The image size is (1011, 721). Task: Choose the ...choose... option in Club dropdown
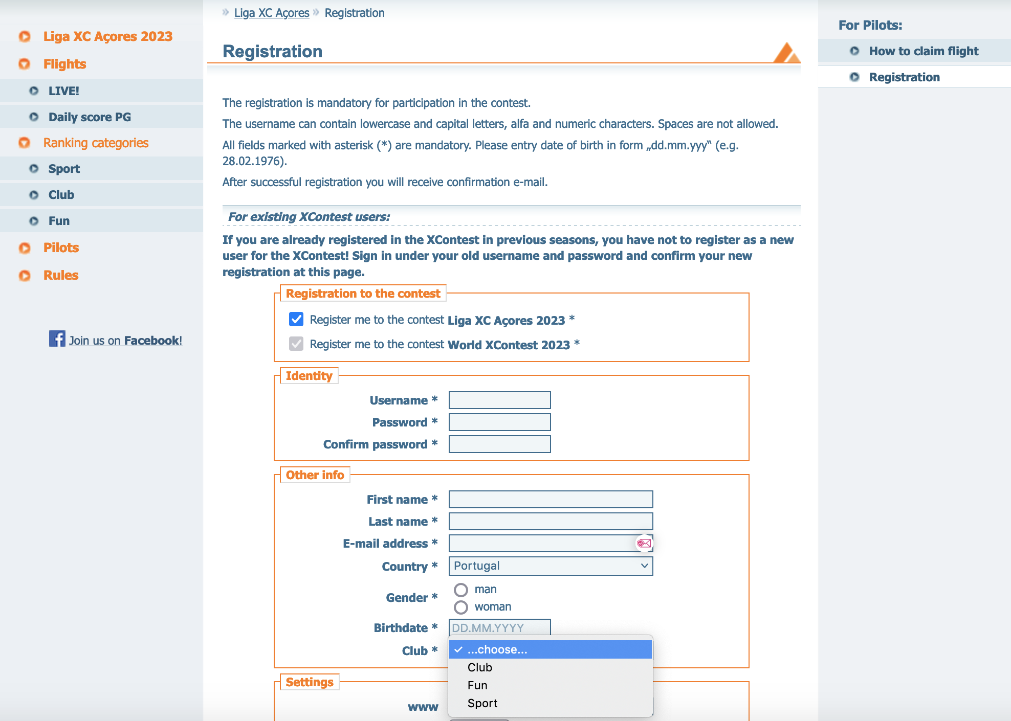click(551, 649)
